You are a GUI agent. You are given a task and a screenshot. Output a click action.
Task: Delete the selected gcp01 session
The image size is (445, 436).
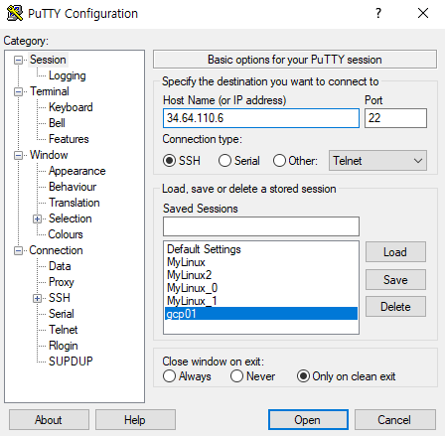(x=395, y=307)
